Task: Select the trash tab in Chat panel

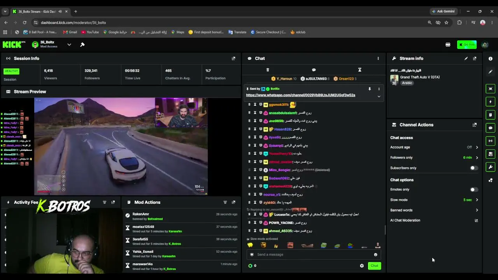Action: (x=268, y=70)
